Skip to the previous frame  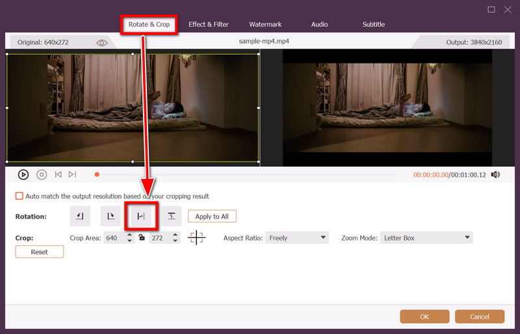click(x=58, y=174)
